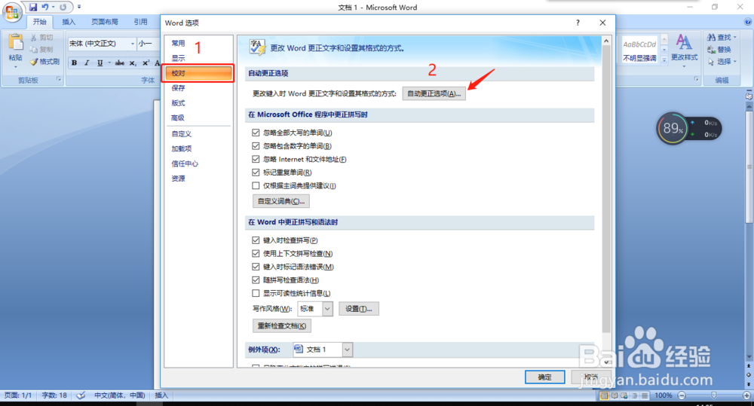Click the dialog scrollbar up arrow
This screenshot has width=754, height=406.
(x=606, y=41)
